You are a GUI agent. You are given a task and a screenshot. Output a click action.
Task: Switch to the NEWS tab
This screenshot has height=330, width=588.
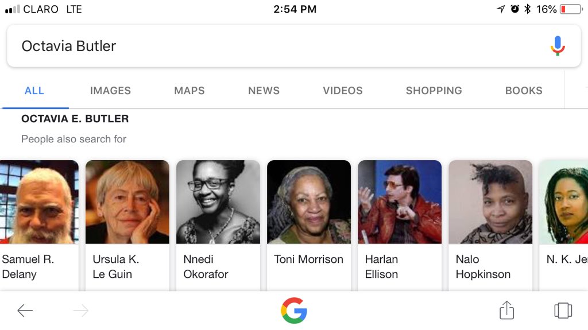pos(264,91)
